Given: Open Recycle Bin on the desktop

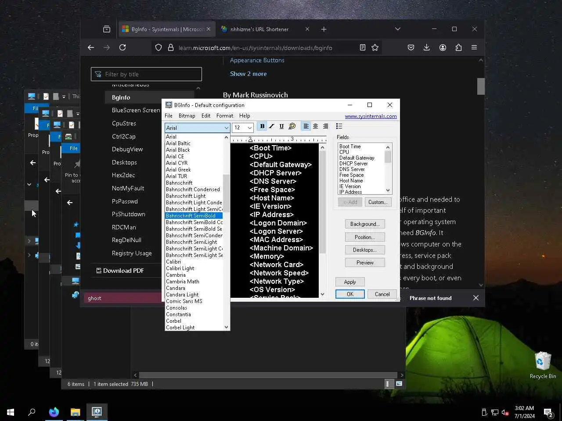Looking at the screenshot, I should (543, 365).
